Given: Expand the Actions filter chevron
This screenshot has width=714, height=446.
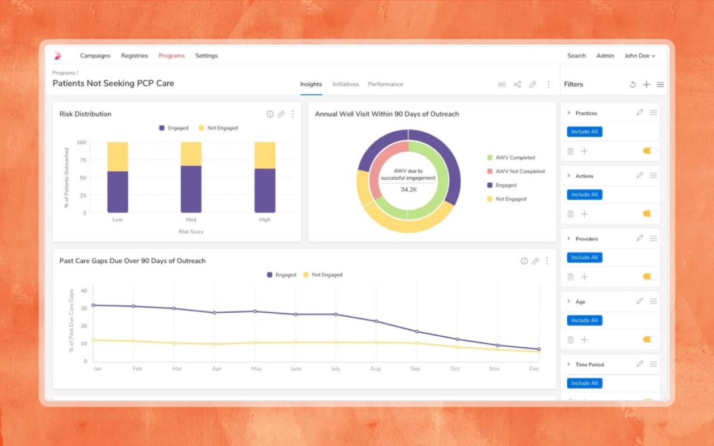Looking at the screenshot, I should point(569,176).
